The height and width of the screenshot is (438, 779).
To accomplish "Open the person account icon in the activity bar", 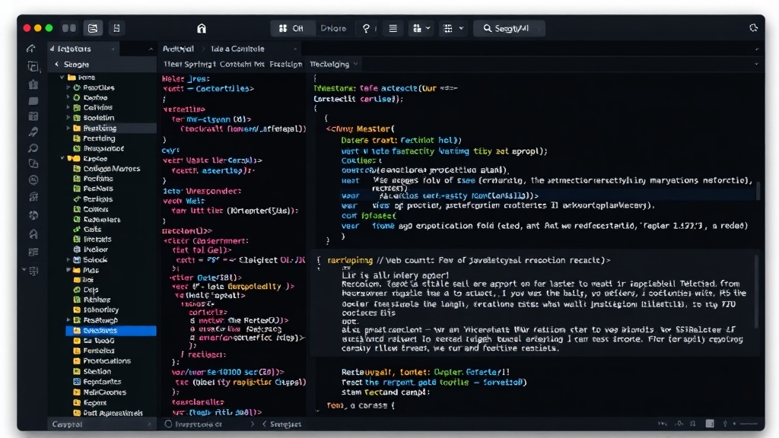I will 33,233.
